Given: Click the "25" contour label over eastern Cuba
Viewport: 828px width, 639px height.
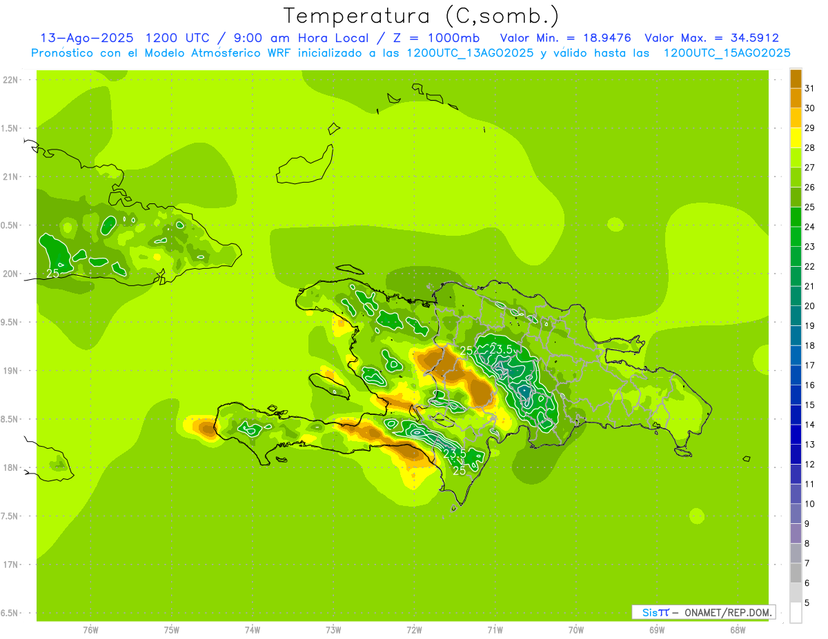Looking at the screenshot, I should click(52, 273).
